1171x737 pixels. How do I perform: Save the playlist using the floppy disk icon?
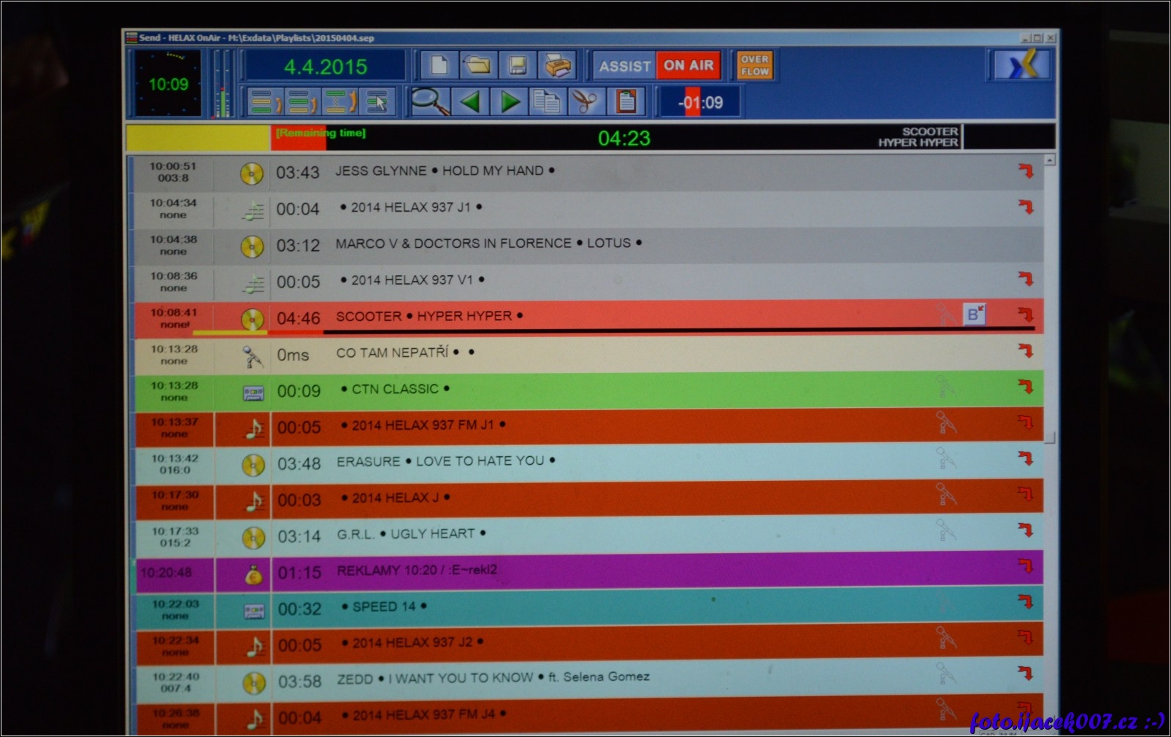pos(518,66)
